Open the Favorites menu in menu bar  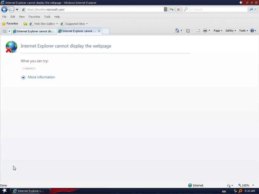click(34, 17)
